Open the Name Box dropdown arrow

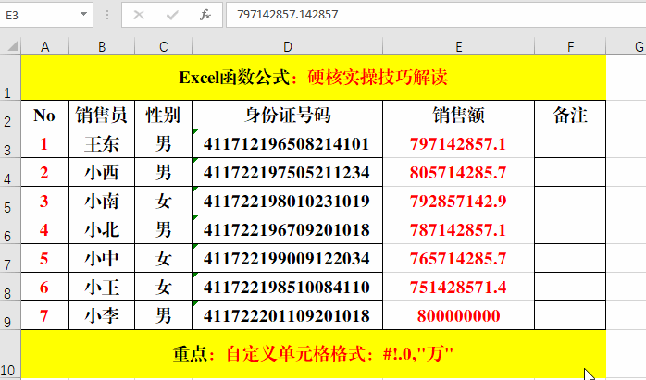pos(84,15)
